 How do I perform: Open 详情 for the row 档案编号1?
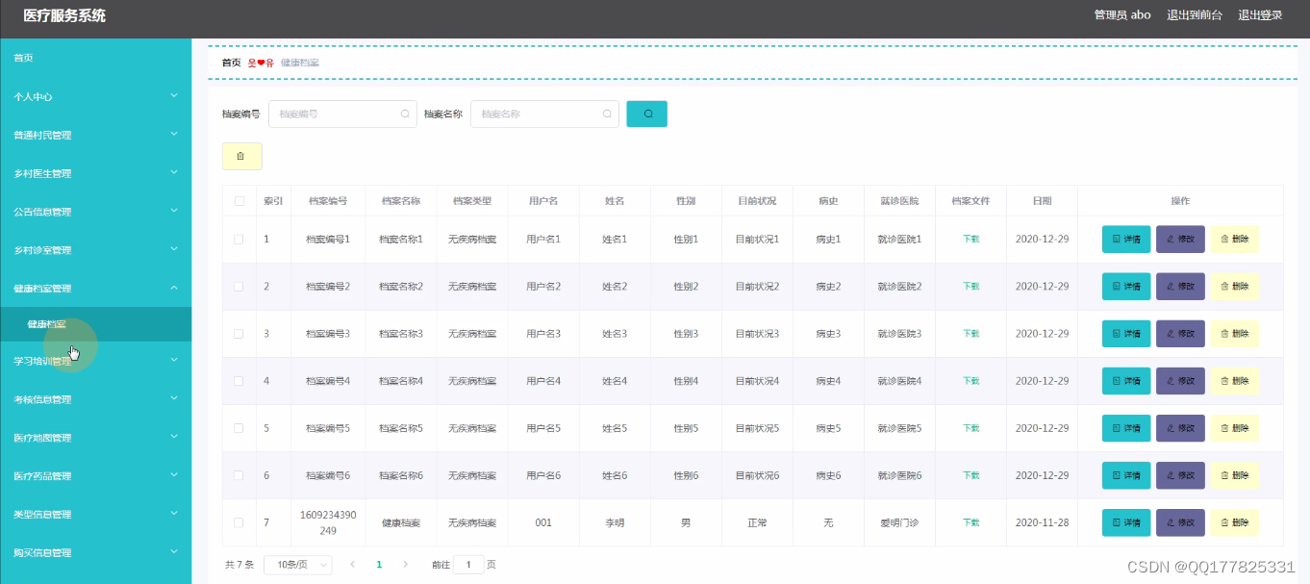point(1126,239)
